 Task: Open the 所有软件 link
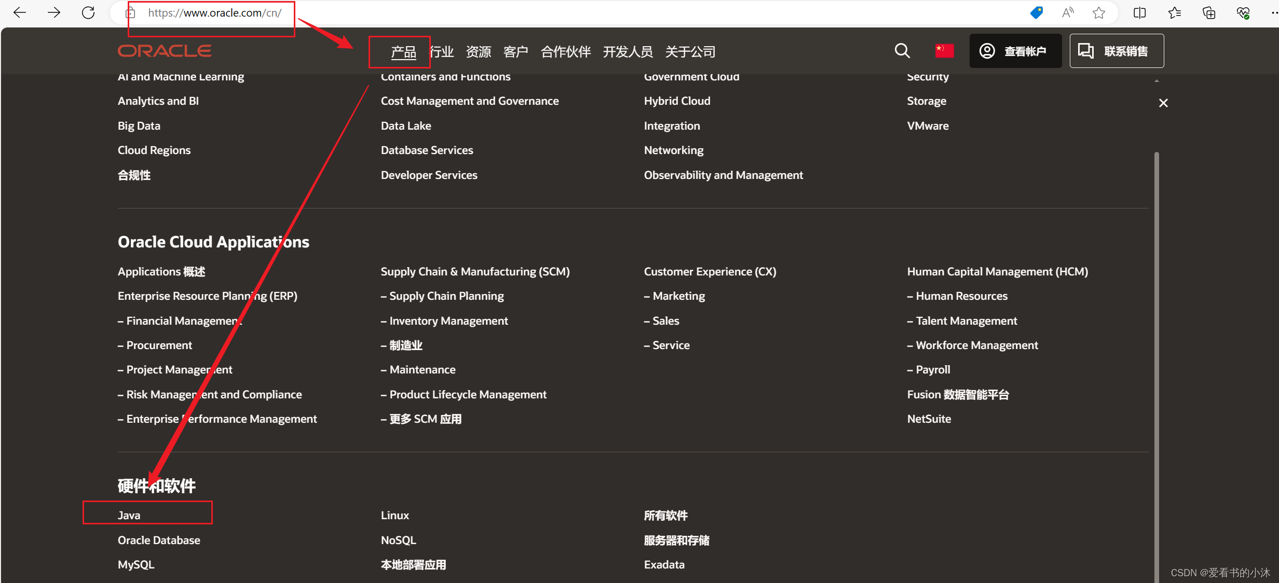point(666,515)
